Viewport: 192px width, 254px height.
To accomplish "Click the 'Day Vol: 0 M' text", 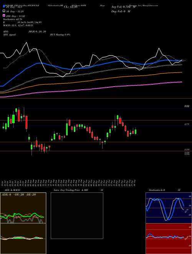I will coord(121,11).
